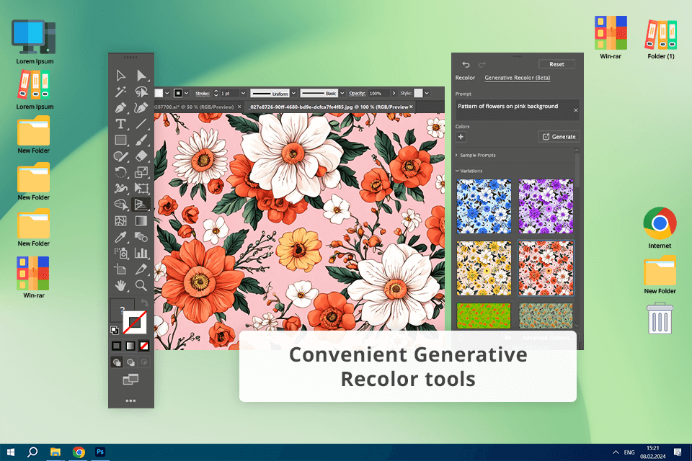The width and height of the screenshot is (692, 461).
Task: Choose the Symbol Sprayer tool
Action: click(120, 253)
